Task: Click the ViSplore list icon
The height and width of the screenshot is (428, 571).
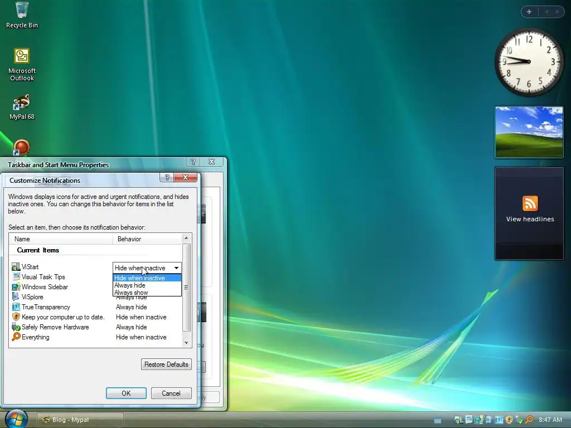Action: (16, 297)
